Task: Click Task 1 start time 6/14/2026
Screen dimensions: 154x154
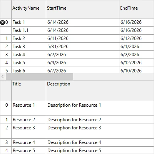Action: [x=82, y=22]
